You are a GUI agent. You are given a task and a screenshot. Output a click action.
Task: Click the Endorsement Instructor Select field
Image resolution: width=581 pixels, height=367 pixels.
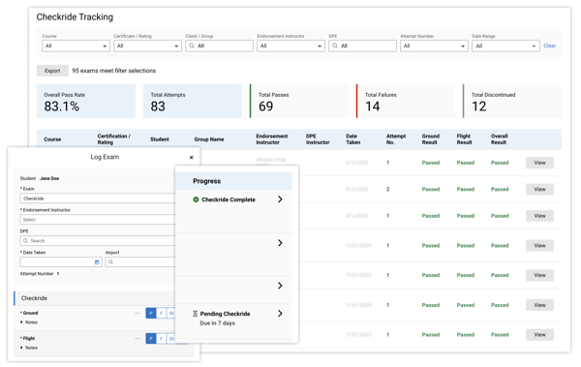(98, 220)
